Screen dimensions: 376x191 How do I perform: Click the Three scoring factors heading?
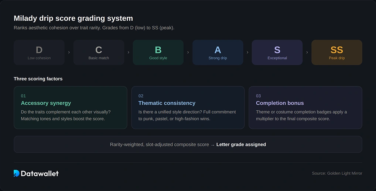point(38,79)
